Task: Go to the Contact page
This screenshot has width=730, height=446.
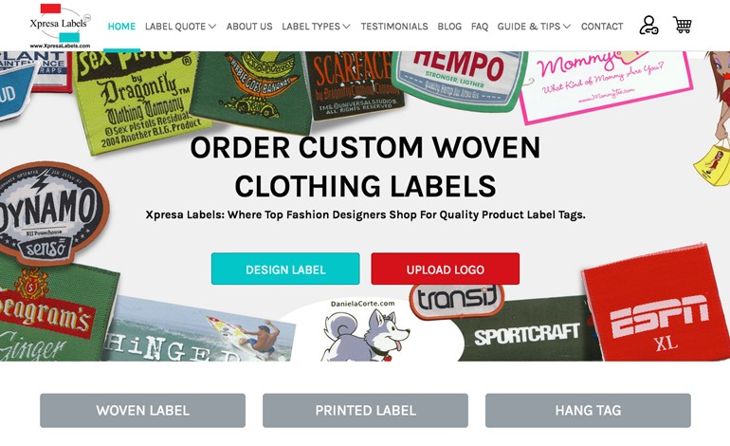Action: pyautogui.click(x=602, y=27)
